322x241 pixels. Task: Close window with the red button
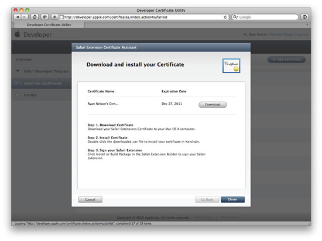tap(16, 10)
